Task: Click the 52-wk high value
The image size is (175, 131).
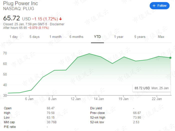Action: click(137, 117)
